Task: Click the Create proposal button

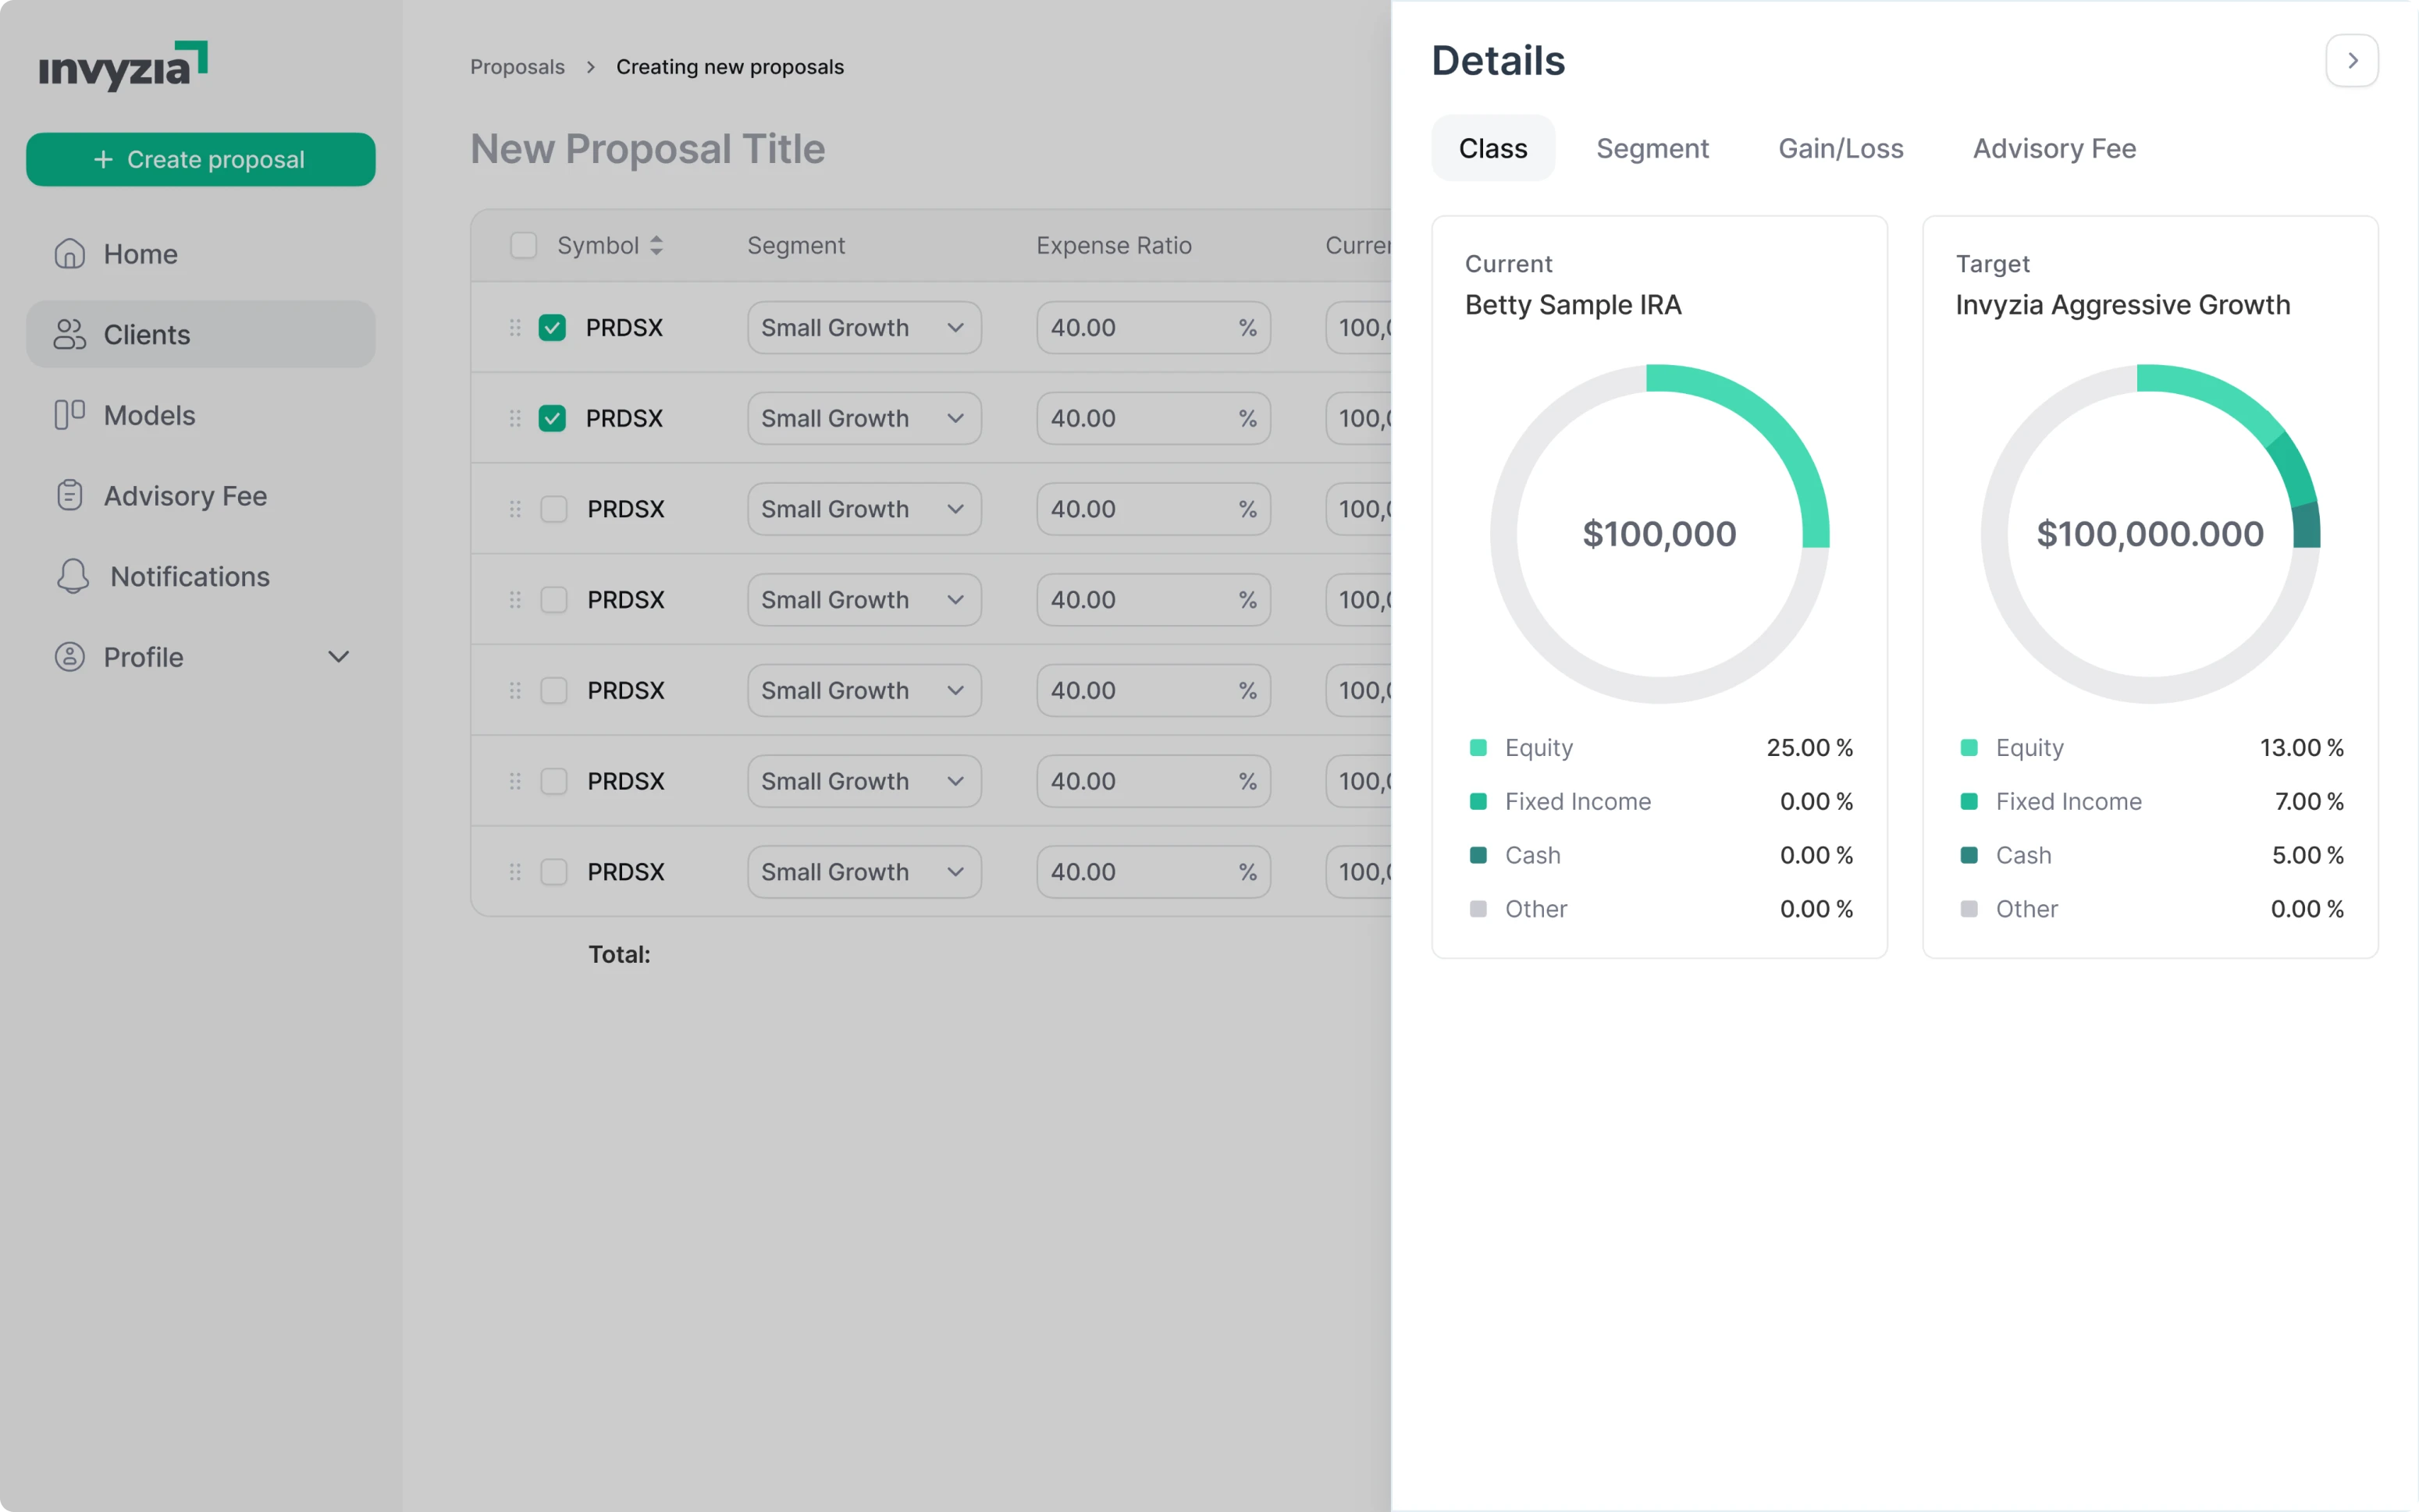Action: point(200,159)
